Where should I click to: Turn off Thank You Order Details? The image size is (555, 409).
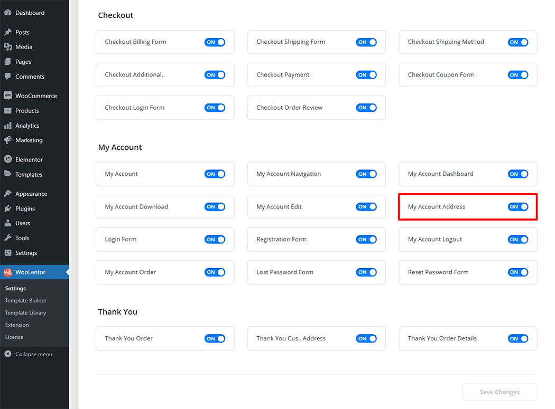tap(517, 339)
